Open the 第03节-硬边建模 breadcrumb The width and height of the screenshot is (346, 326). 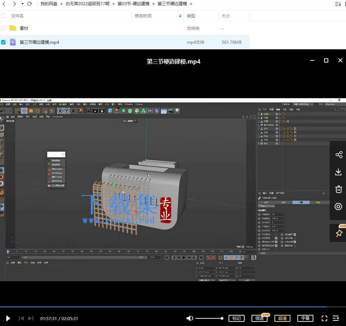coord(133,4)
